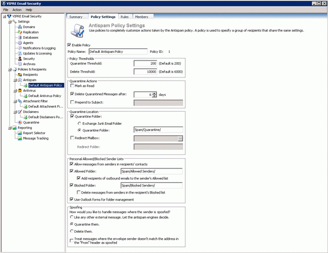Screen dimensions: 328x253
Task: Open the File menu
Action: 5,10
